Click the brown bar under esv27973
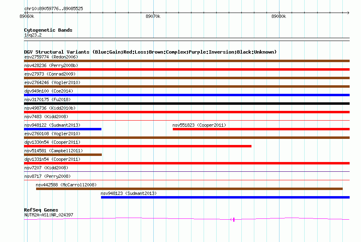Screen dimensions: 361x242 click(187, 78)
